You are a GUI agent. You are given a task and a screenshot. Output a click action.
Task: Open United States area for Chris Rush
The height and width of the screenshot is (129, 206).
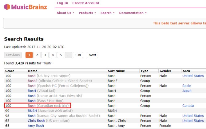coord(193,121)
